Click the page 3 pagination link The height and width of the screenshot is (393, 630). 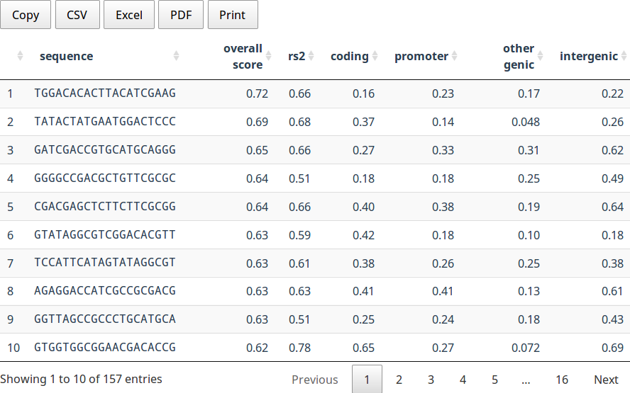point(431,380)
